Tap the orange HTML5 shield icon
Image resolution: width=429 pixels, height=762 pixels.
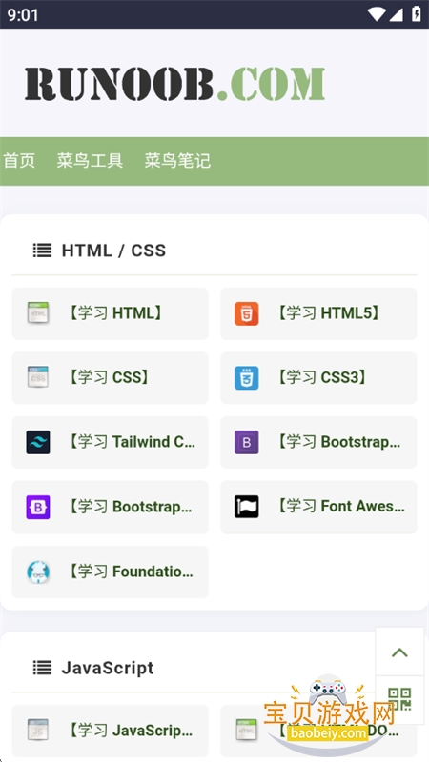click(x=246, y=313)
